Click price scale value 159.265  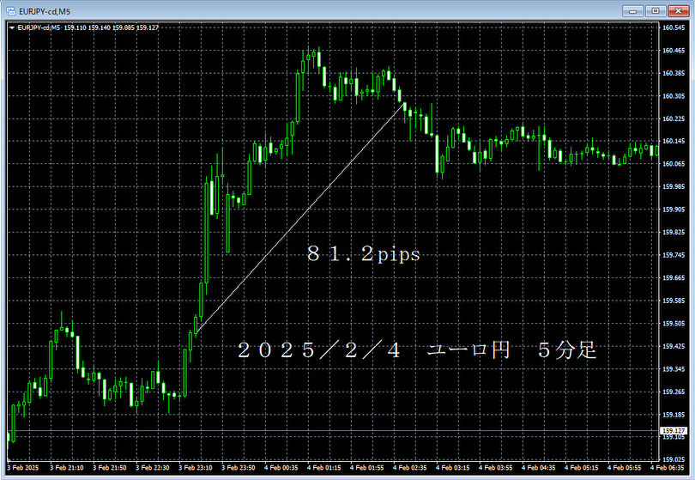click(x=674, y=392)
